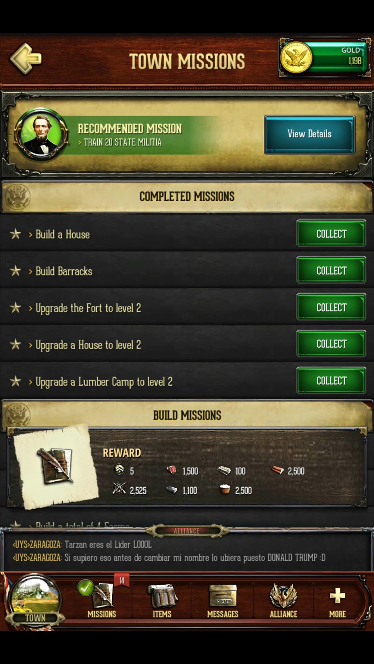
Task: Expand the Alliance chat panel handle
Action: tap(187, 530)
